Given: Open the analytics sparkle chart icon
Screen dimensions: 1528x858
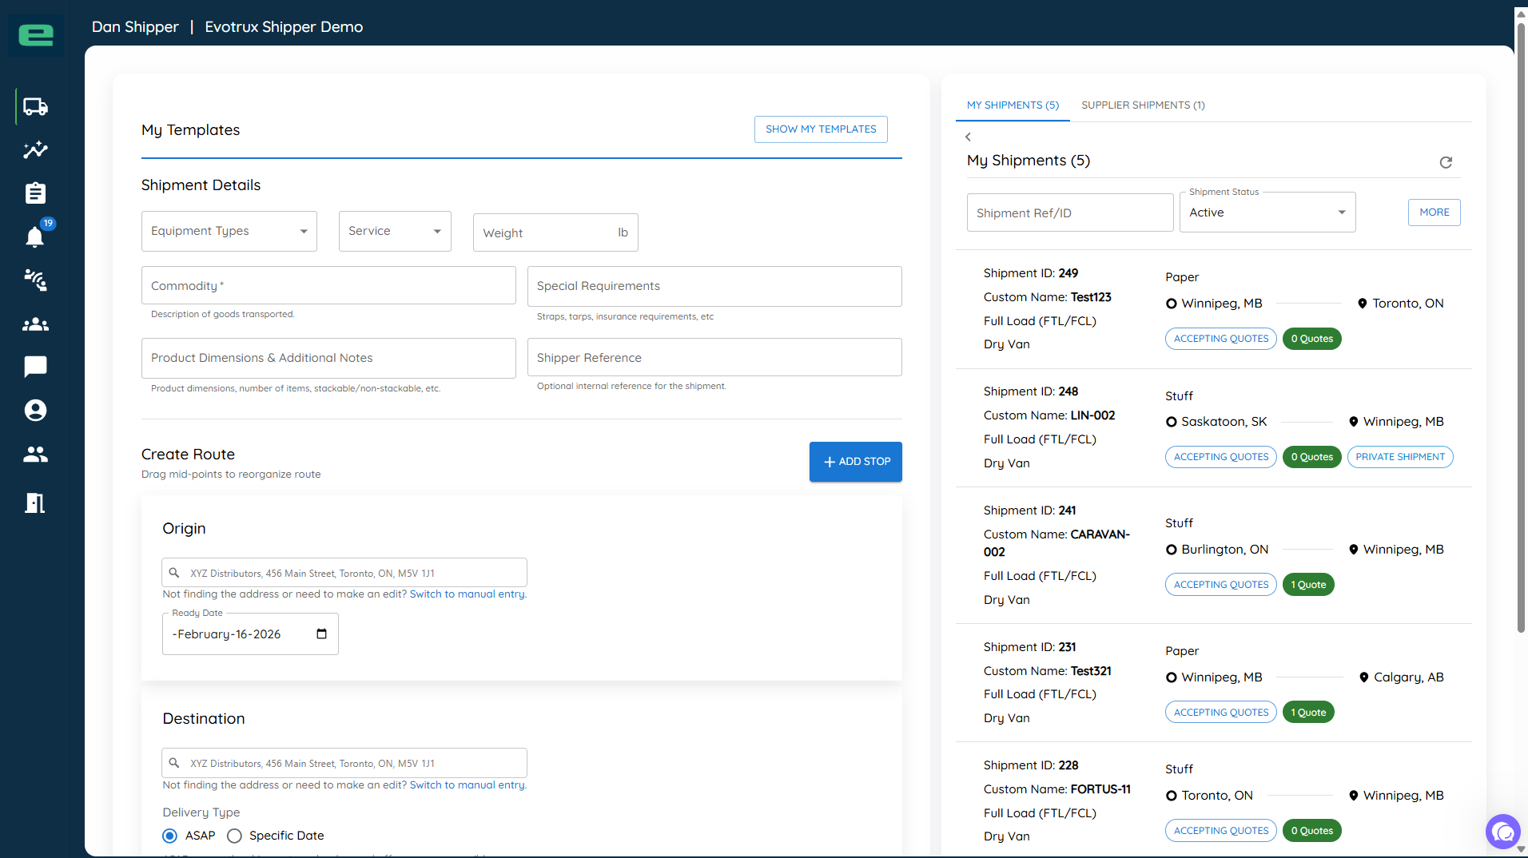Looking at the screenshot, I should 35,150.
